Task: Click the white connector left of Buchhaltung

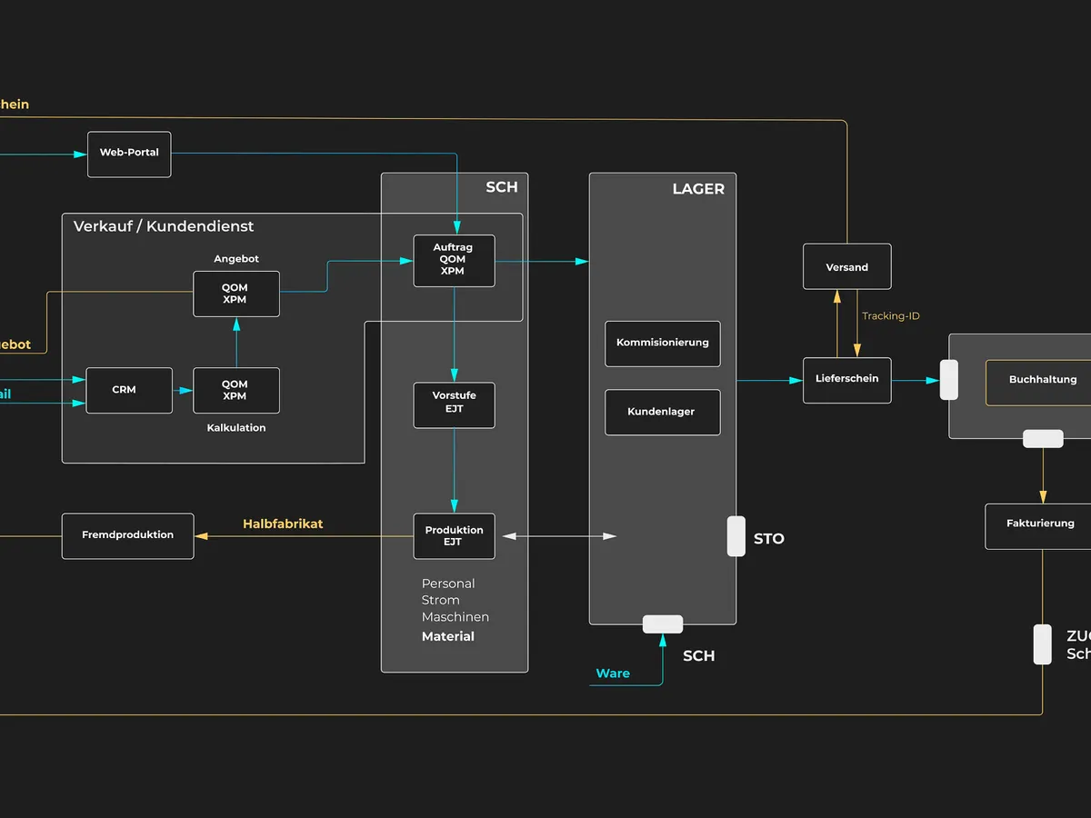Action: (x=949, y=379)
